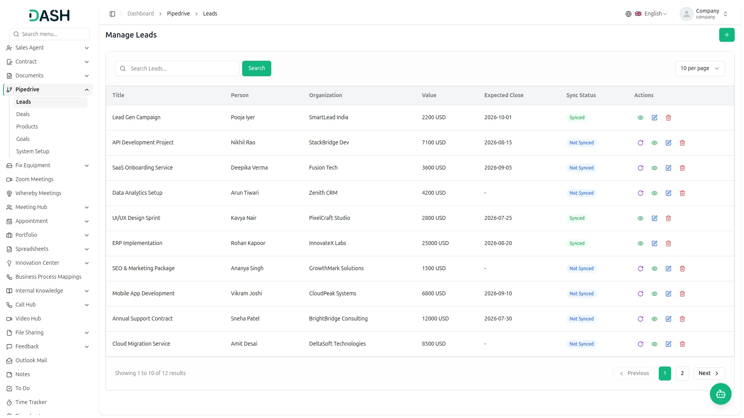View the ERP Implementation lead

(641, 243)
